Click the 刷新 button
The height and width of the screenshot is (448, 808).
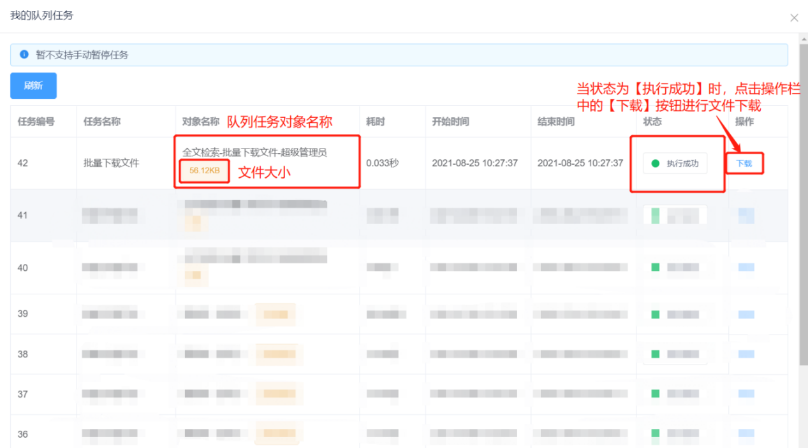click(x=33, y=86)
